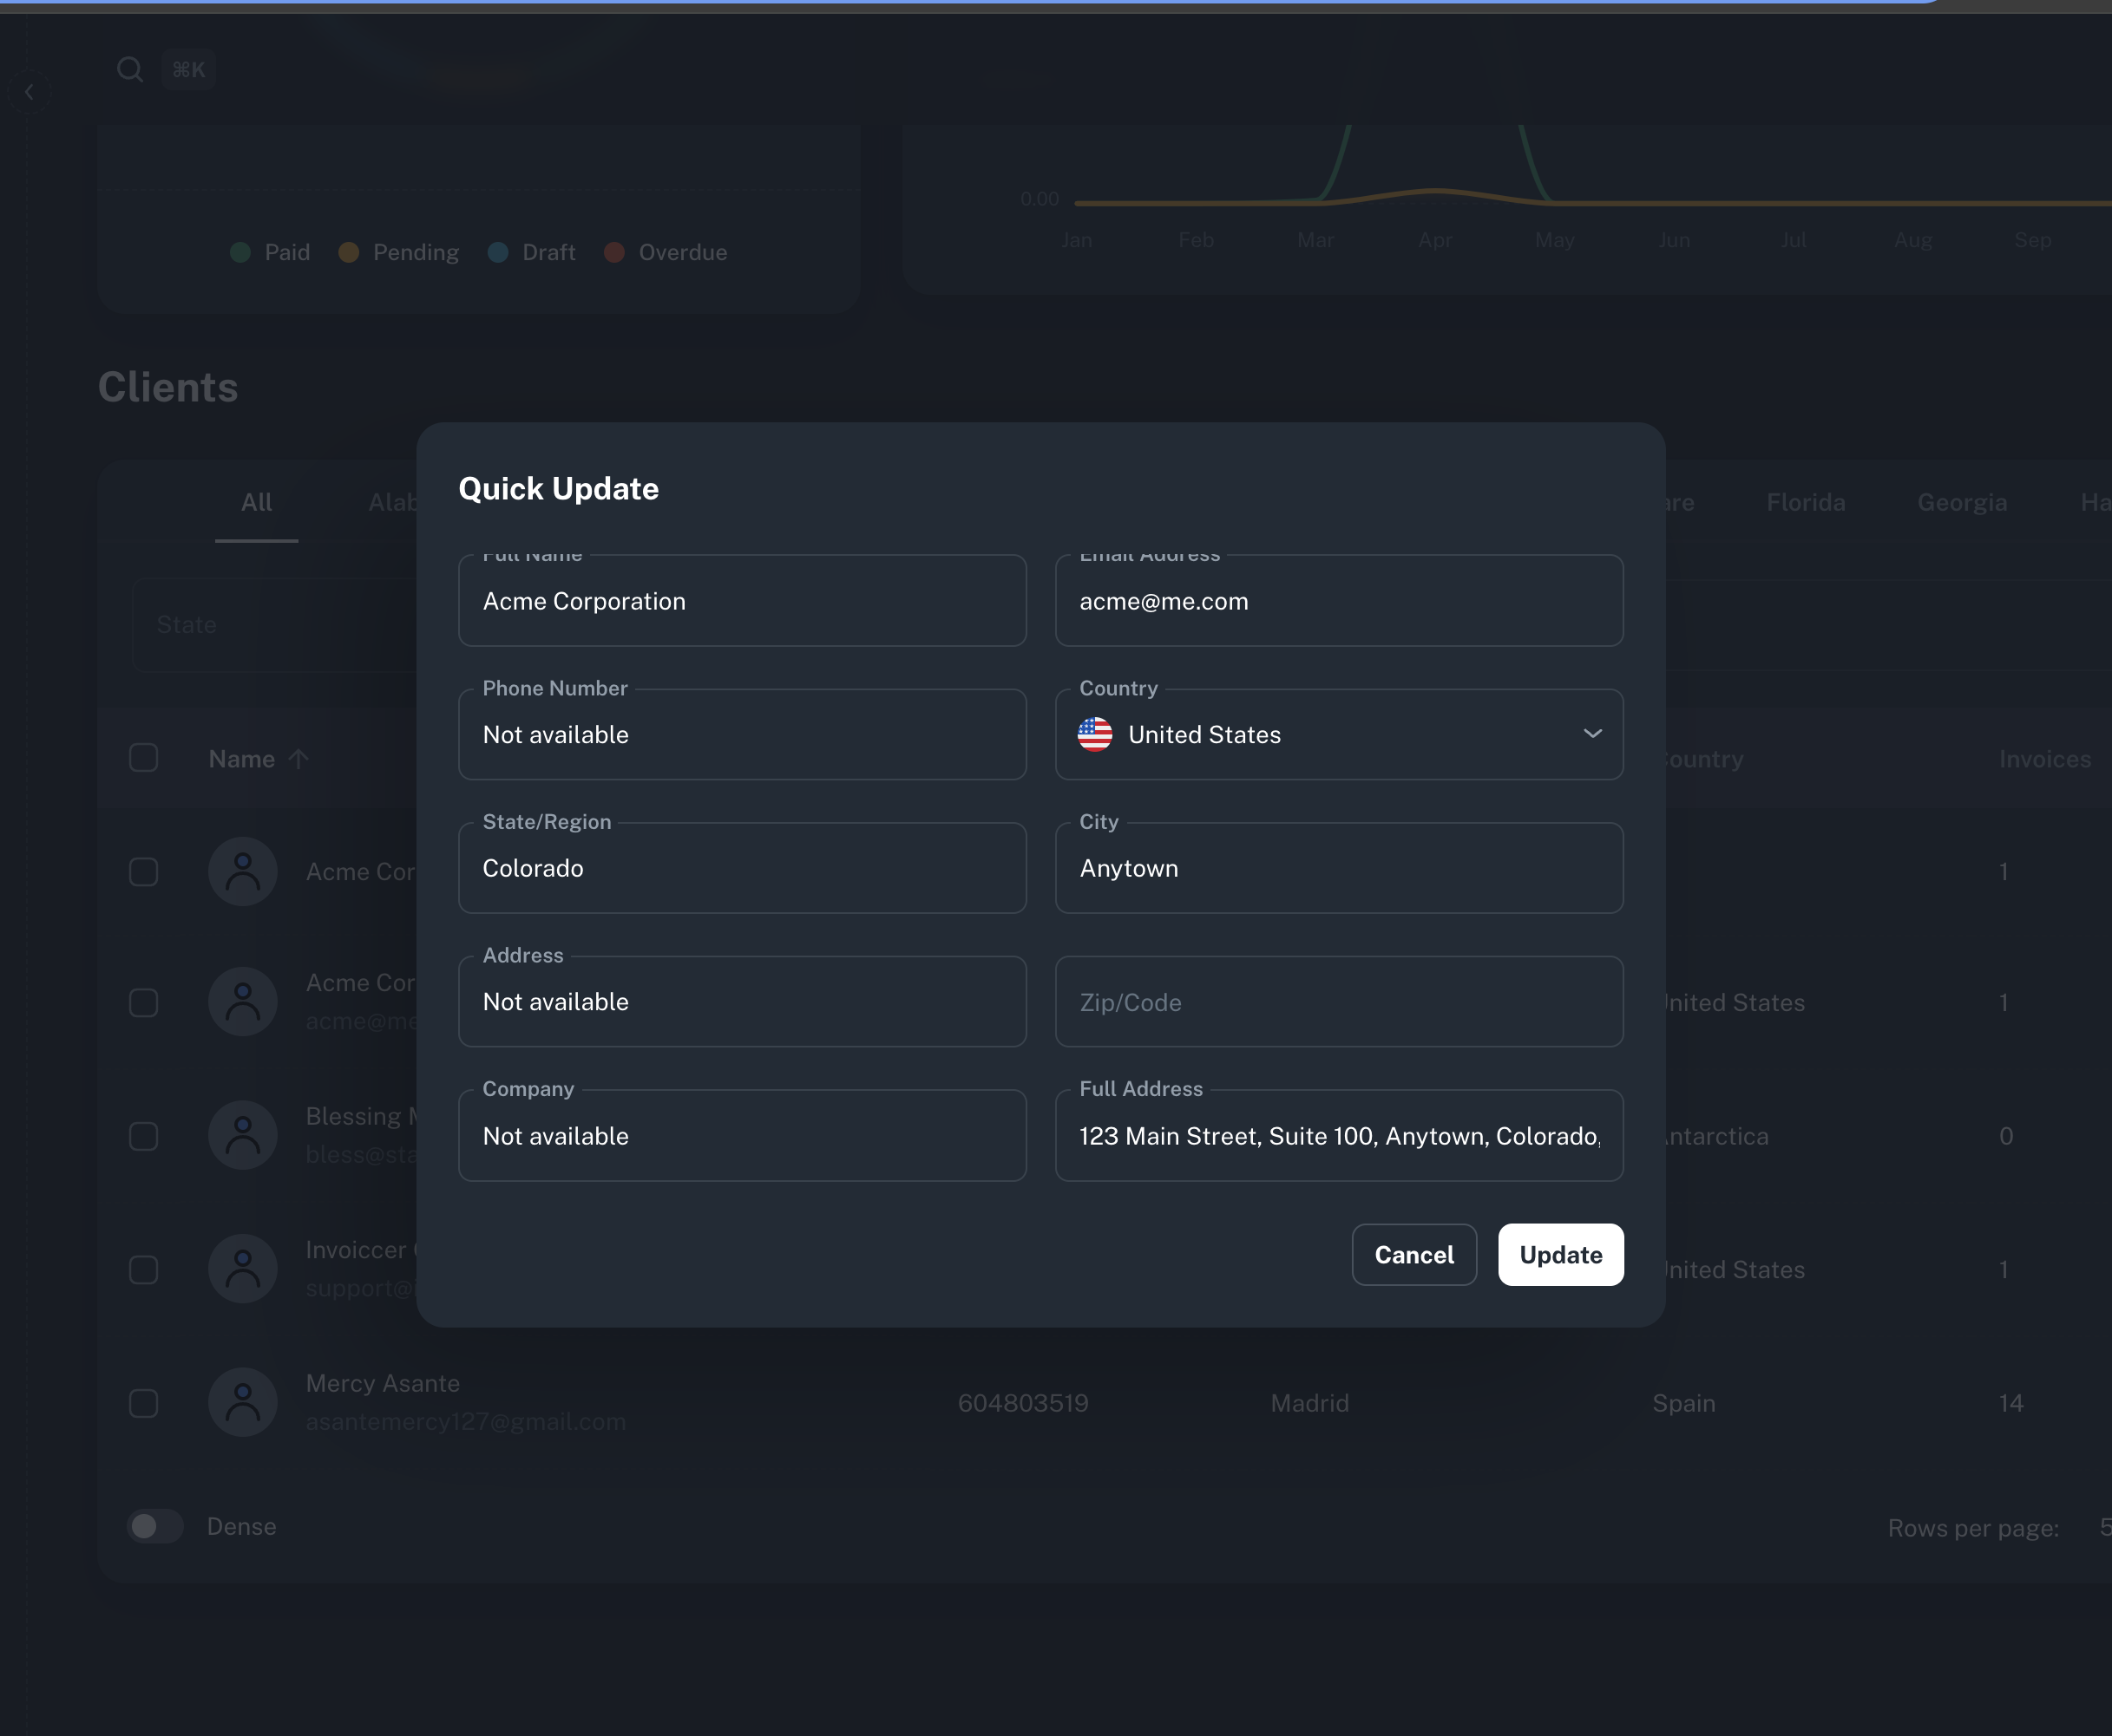Toggle the Dense switch

click(x=155, y=1526)
